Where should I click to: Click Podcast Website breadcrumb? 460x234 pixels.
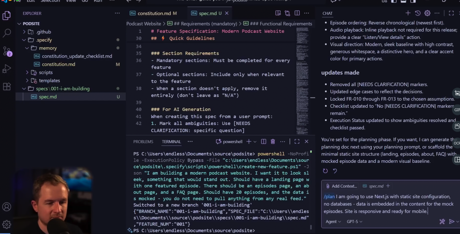tap(144, 24)
